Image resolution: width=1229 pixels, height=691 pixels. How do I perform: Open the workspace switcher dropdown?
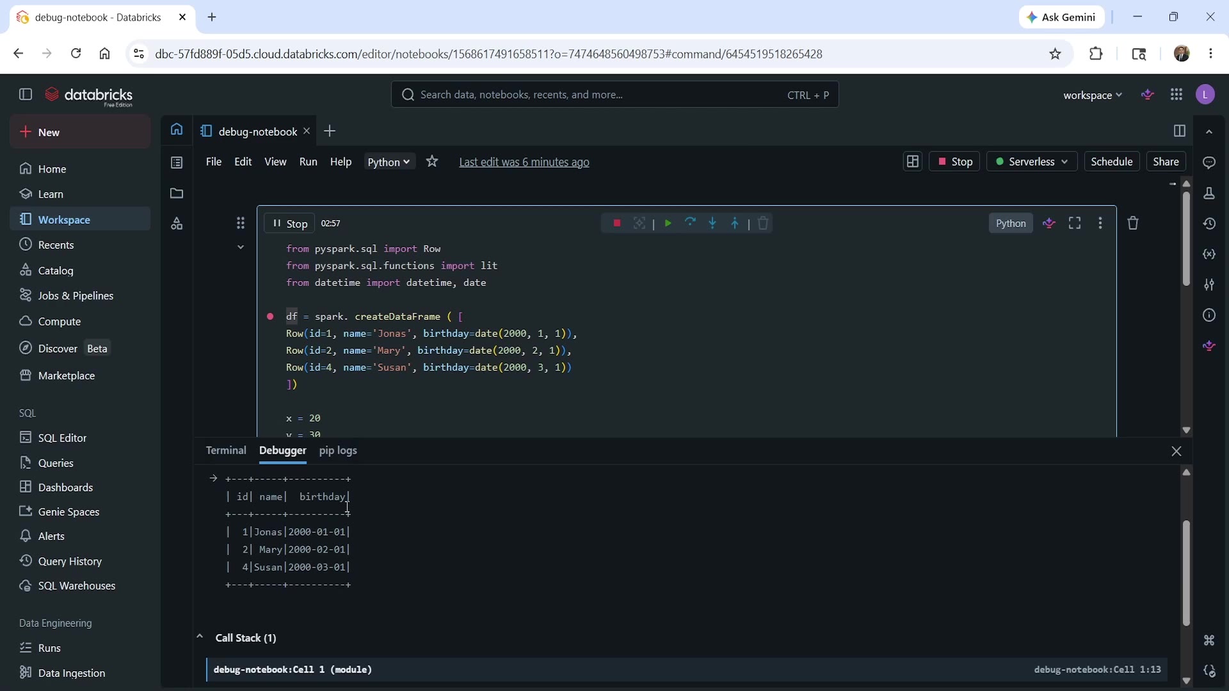1093,95
